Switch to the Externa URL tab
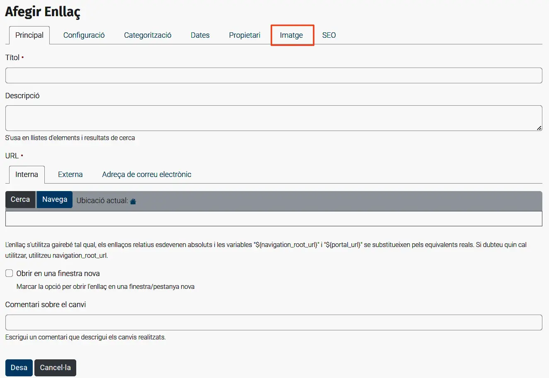Screen dimensions: 549x378 pyautogui.click(x=70, y=174)
